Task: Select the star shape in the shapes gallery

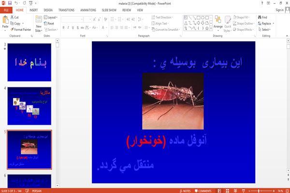Action: [207, 29]
